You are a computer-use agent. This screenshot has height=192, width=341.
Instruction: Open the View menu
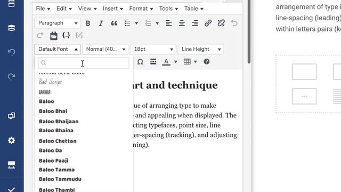87,9
